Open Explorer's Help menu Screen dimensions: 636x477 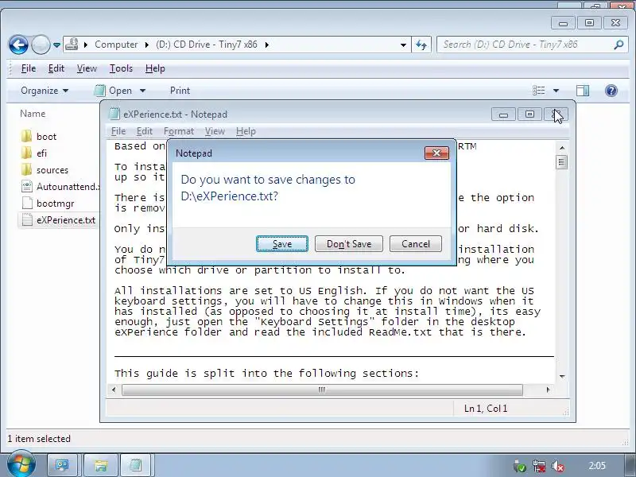click(155, 68)
